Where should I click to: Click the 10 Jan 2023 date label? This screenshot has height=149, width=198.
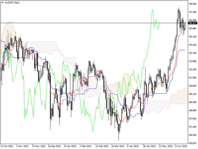tap(70, 146)
